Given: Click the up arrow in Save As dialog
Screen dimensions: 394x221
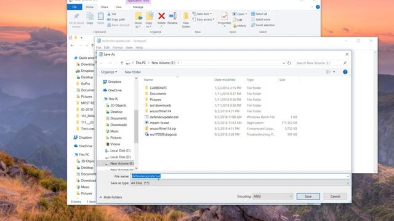Looking at the screenshot, I should [x=122, y=63].
